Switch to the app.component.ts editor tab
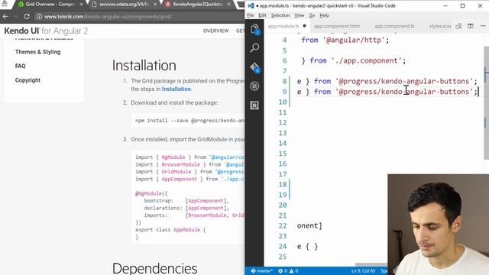 point(394,26)
